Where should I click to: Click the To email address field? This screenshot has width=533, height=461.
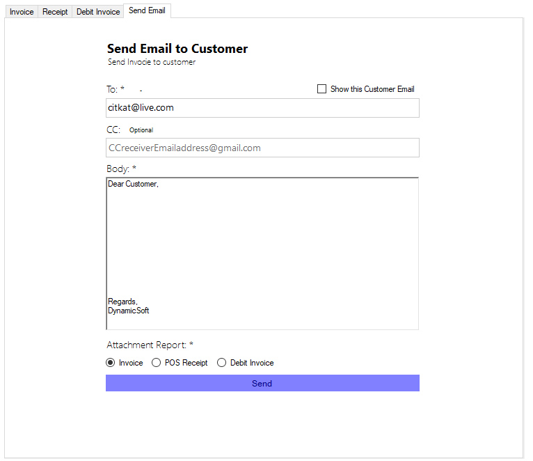click(x=262, y=108)
